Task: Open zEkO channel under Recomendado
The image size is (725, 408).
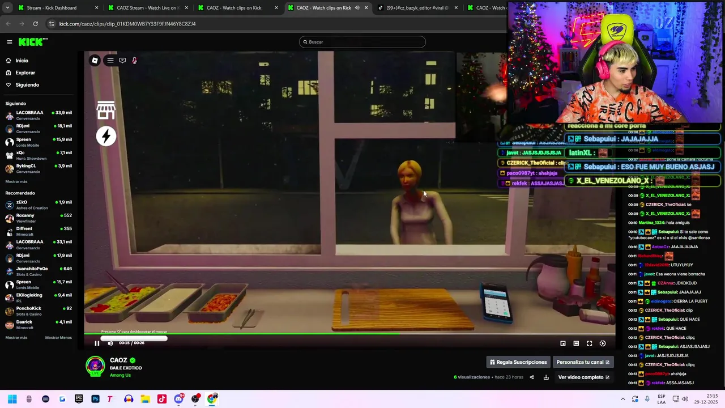Action: 39,205
